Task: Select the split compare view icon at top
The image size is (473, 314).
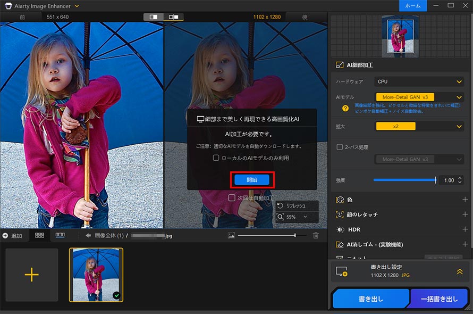Action: 173,16
